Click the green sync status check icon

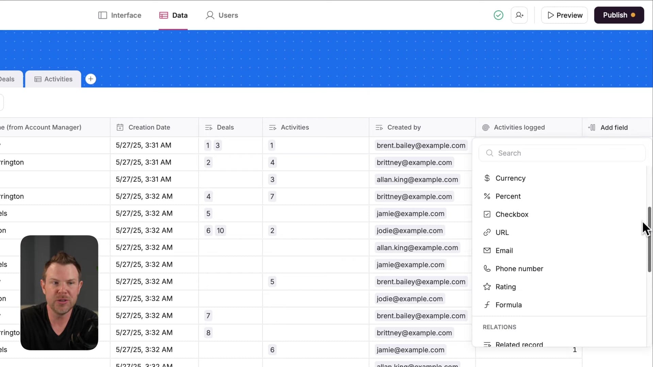point(498,15)
